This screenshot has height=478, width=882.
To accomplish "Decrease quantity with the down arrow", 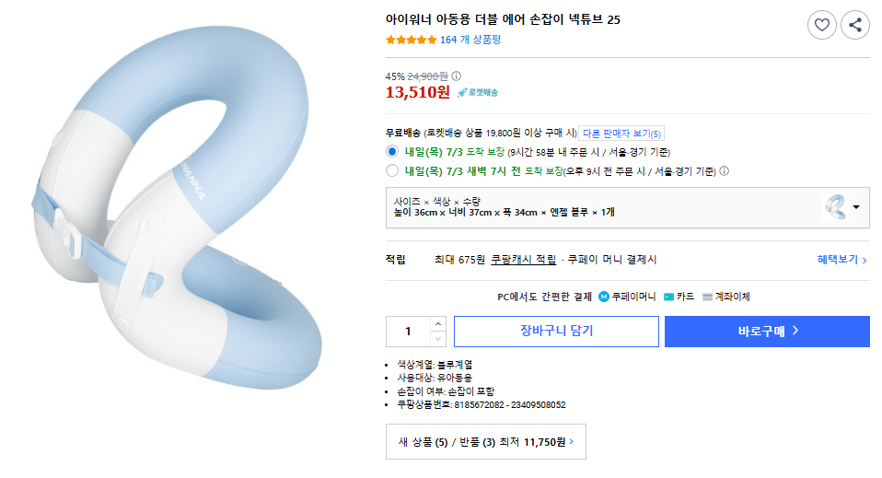I will point(438,339).
